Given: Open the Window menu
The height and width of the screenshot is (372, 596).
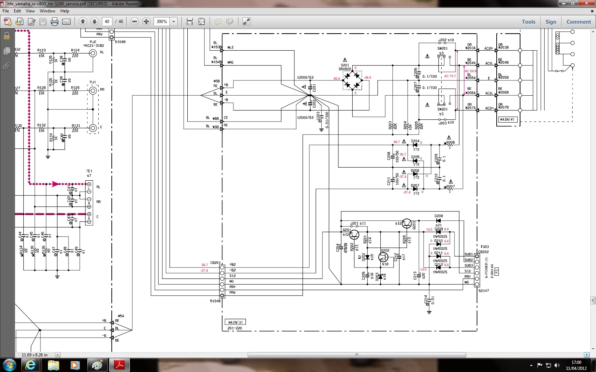Looking at the screenshot, I should click(48, 11).
